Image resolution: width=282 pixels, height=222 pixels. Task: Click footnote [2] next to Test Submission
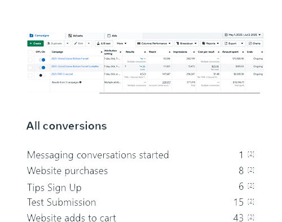[x=251, y=202]
